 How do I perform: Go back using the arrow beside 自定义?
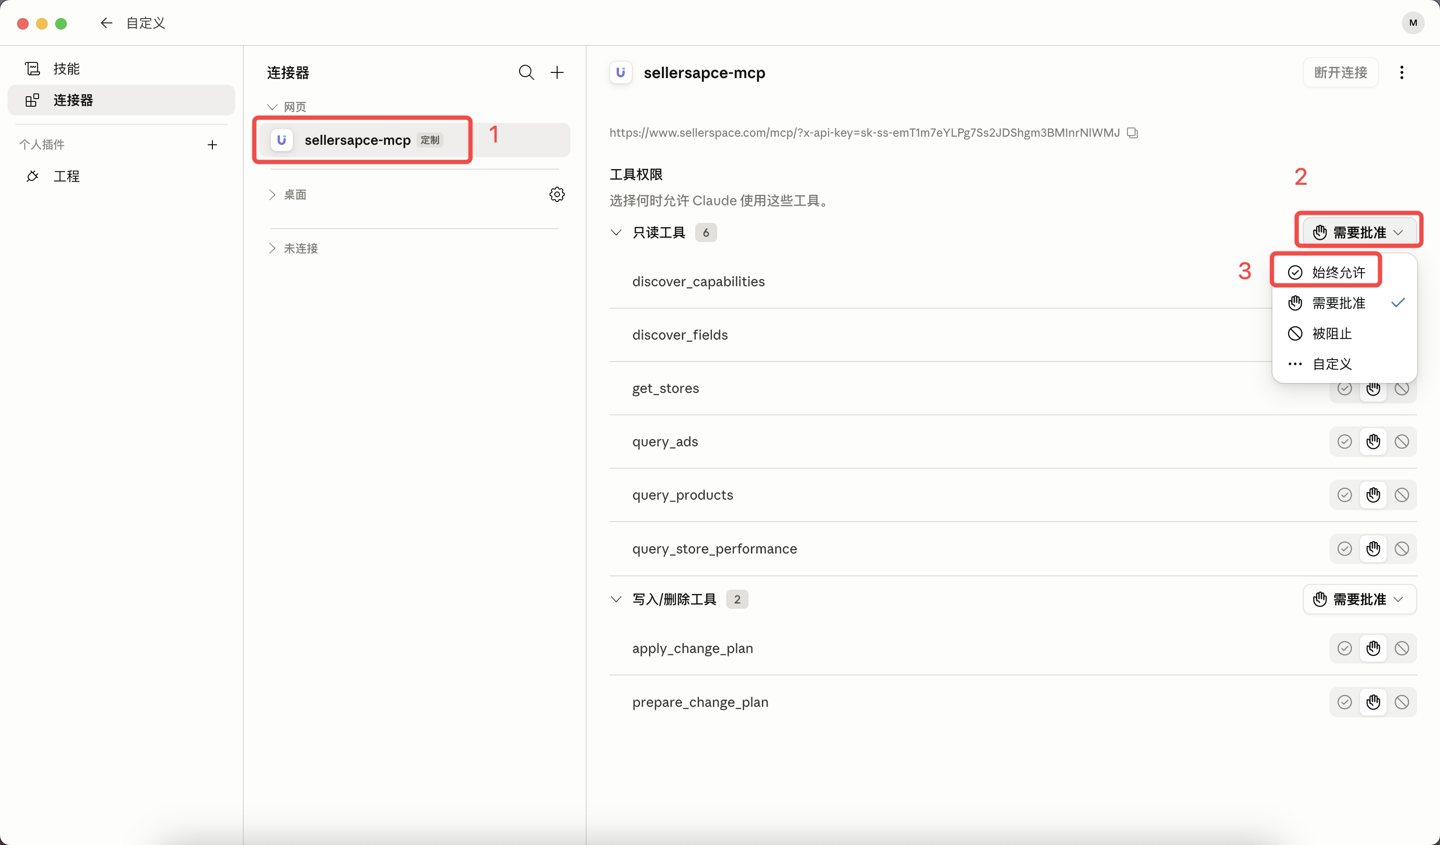coord(106,23)
